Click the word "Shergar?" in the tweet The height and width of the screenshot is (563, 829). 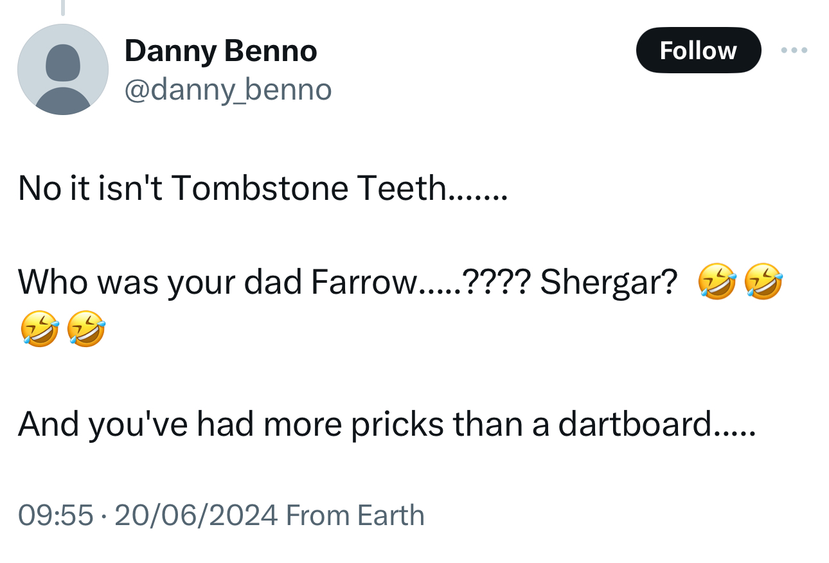pyautogui.click(x=608, y=283)
